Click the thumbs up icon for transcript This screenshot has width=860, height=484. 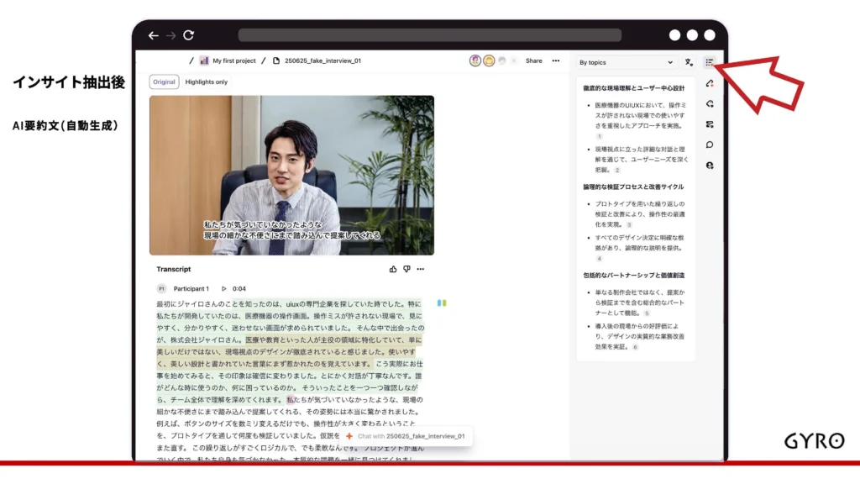point(393,270)
